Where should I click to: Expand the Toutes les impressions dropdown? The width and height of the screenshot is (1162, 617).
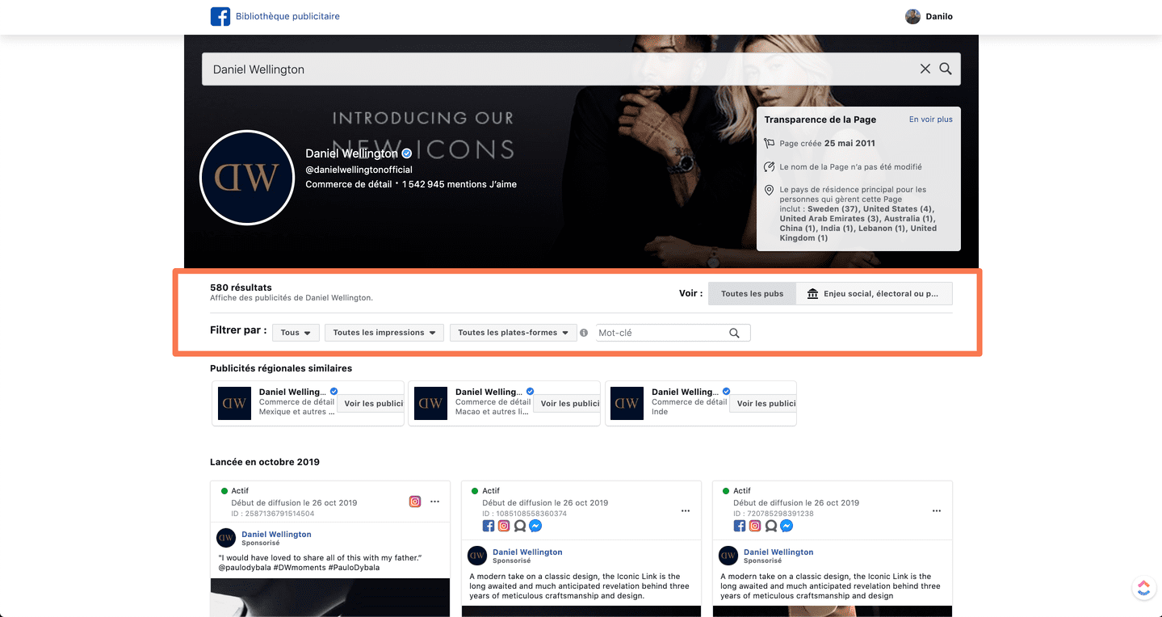[x=384, y=333]
